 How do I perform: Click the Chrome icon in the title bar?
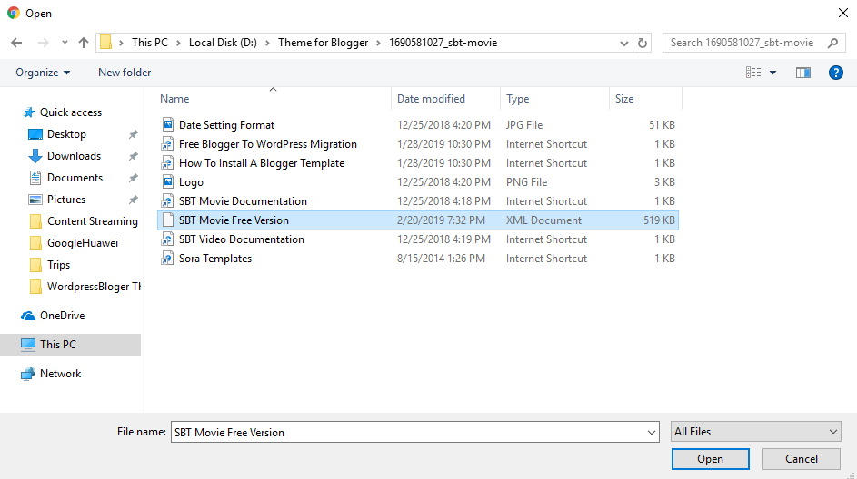(x=14, y=13)
